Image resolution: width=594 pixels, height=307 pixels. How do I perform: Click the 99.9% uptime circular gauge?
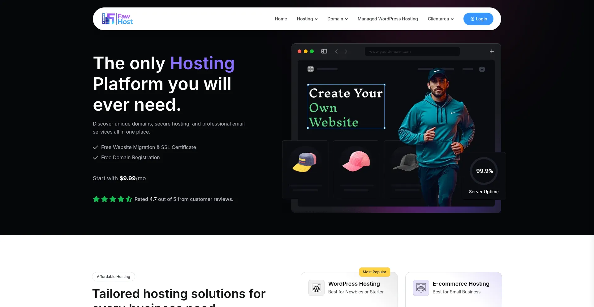(x=484, y=171)
